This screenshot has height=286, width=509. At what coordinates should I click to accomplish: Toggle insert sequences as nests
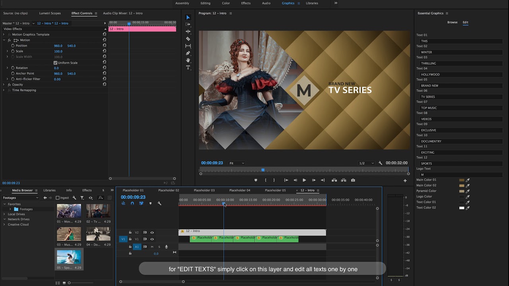(123, 203)
